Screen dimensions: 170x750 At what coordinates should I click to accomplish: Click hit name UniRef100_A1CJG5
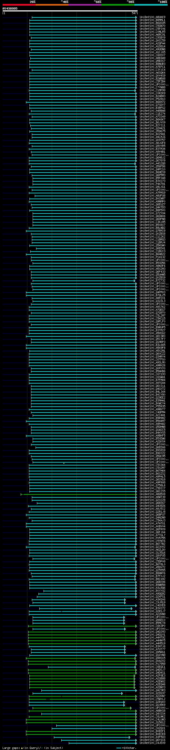point(152,52)
